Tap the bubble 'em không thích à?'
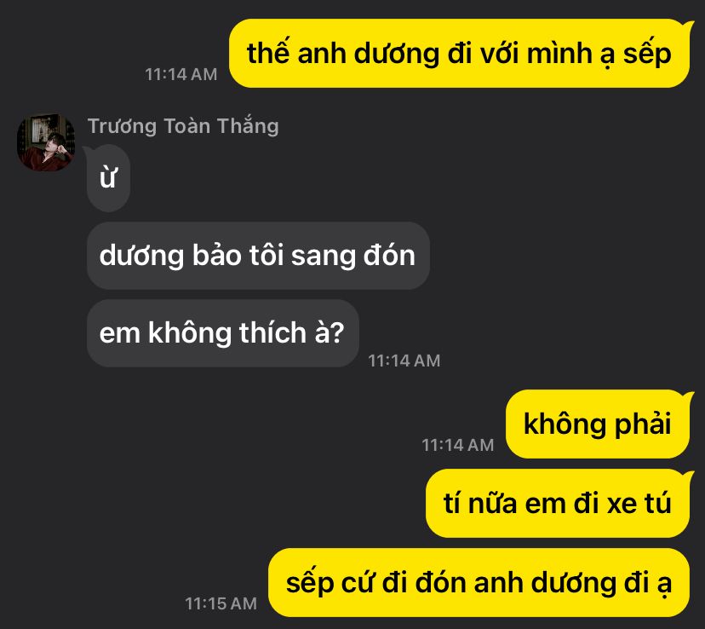Viewport: 705px width, 629px height. pos(222,333)
